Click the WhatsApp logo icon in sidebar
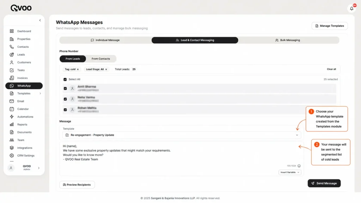The height and width of the screenshot is (203, 361). tap(12, 86)
